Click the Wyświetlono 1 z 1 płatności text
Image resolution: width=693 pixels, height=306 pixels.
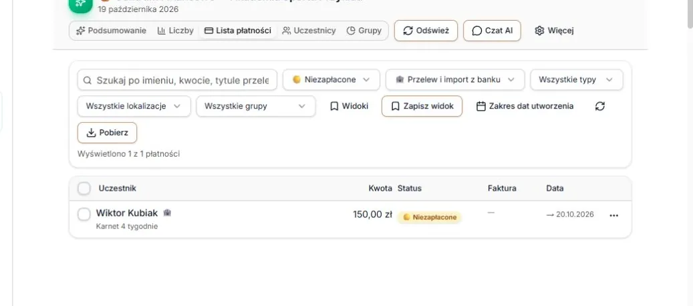(128, 154)
